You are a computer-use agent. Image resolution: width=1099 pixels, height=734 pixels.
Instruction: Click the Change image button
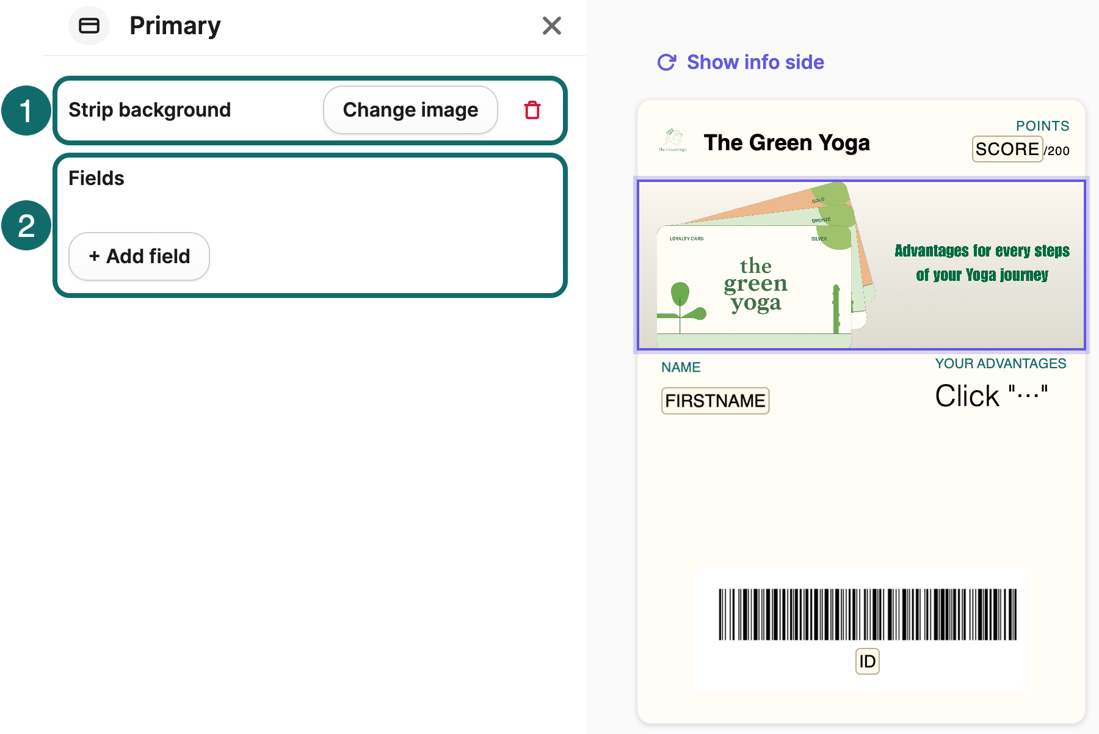click(410, 110)
